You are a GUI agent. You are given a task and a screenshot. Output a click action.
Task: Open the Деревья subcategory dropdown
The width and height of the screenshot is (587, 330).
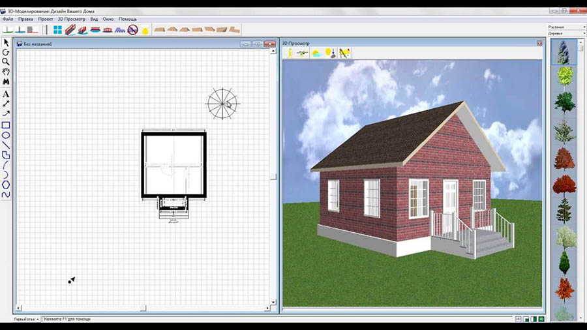(565, 33)
